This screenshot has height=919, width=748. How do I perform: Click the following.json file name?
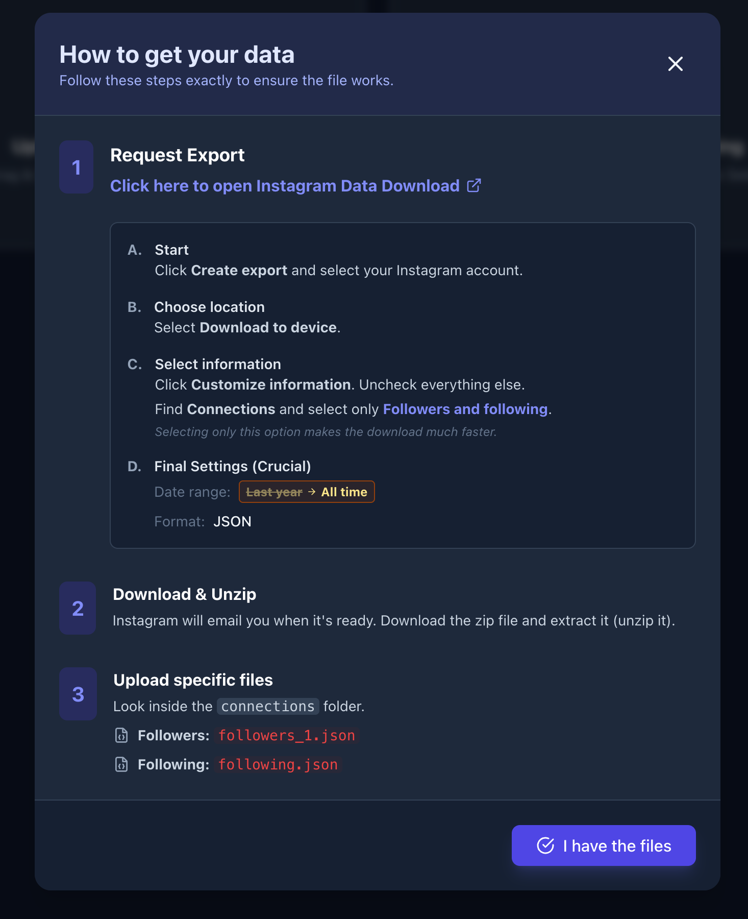278,764
